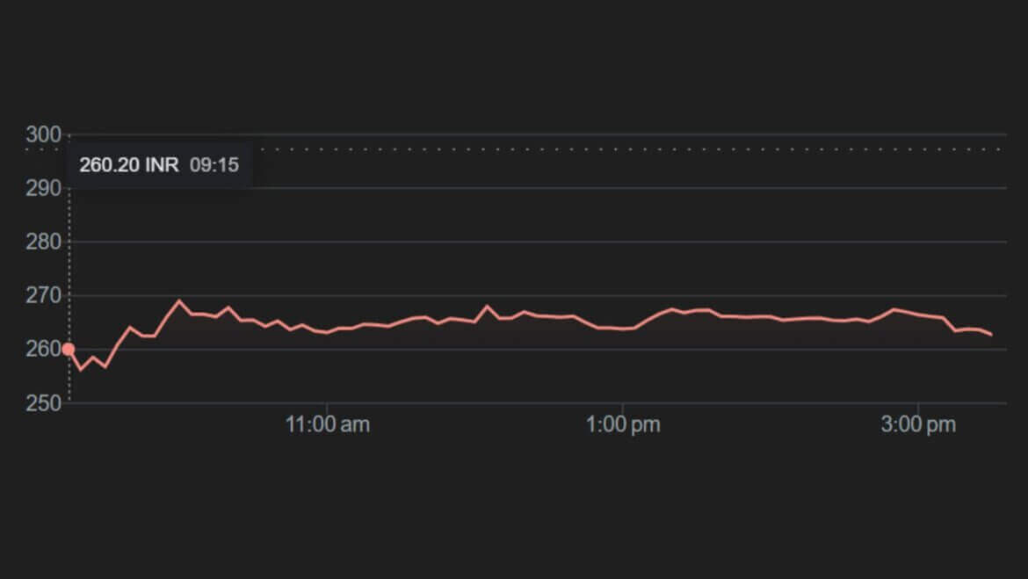Click the price line above 3:00 pm
The height and width of the screenshot is (579, 1028).
[x=918, y=314]
